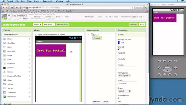Open help icon for Clock component
The image size is (186, 105).
(29, 47)
